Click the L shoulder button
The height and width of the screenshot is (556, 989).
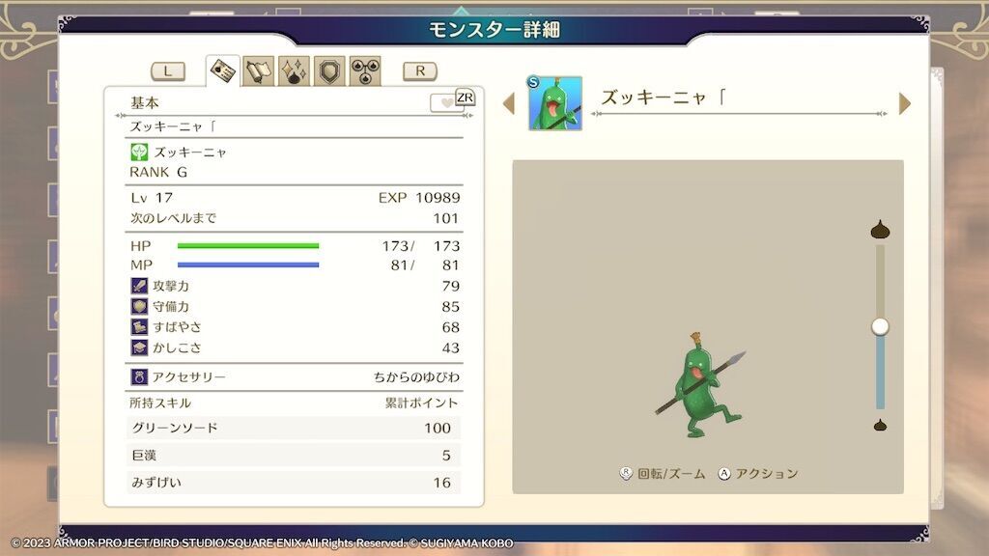coord(168,71)
